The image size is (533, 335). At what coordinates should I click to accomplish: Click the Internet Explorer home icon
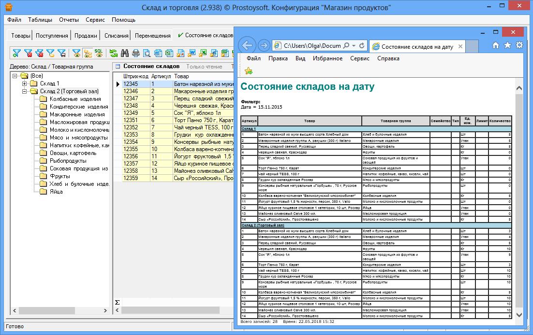[496, 45]
